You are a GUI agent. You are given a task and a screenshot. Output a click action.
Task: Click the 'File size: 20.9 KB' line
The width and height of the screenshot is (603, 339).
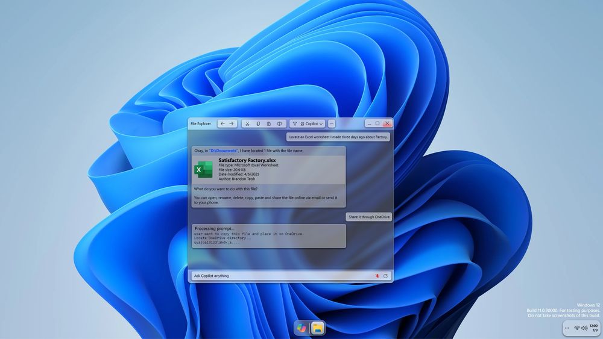tap(232, 170)
